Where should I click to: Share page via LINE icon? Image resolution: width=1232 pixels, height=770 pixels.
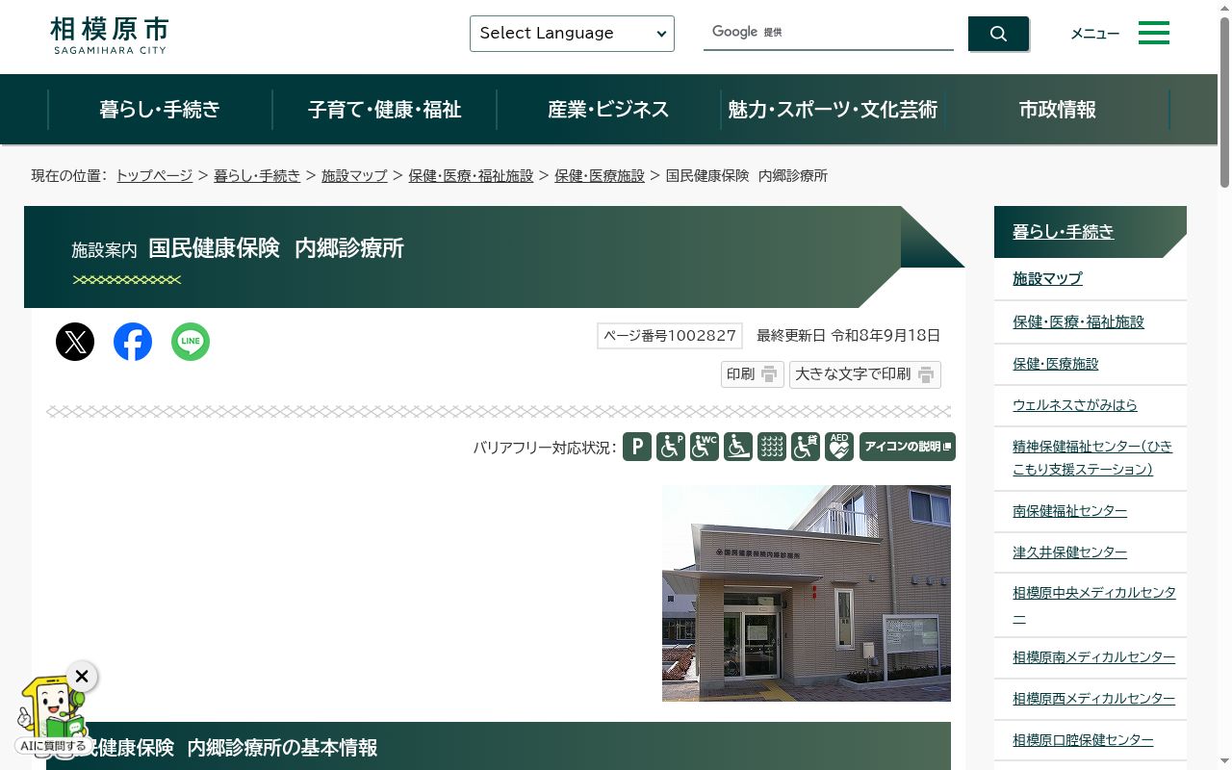191,342
